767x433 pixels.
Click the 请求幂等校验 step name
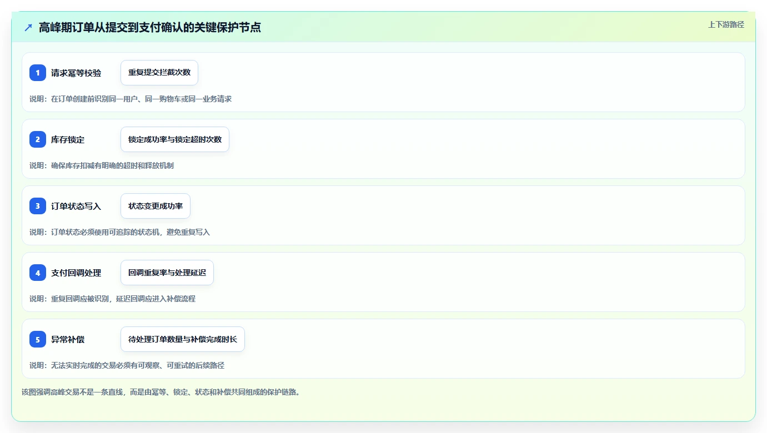[x=76, y=73]
